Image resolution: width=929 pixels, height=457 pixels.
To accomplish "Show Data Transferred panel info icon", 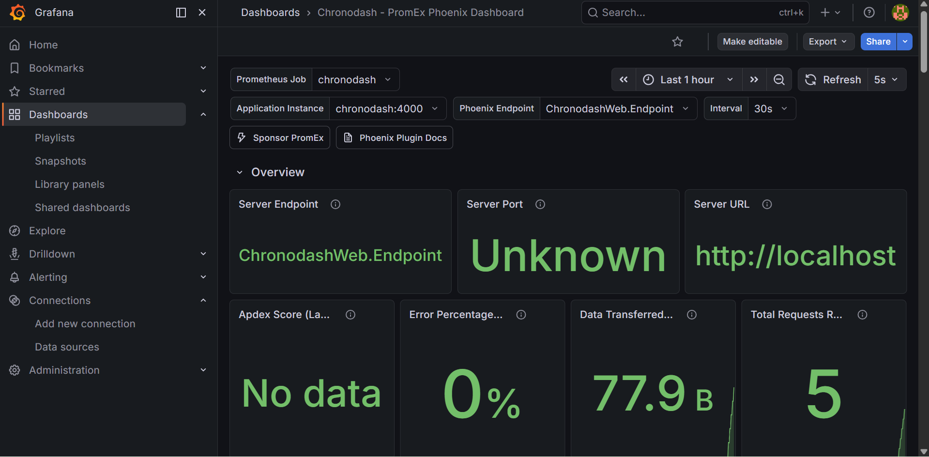I will coord(692,315).
